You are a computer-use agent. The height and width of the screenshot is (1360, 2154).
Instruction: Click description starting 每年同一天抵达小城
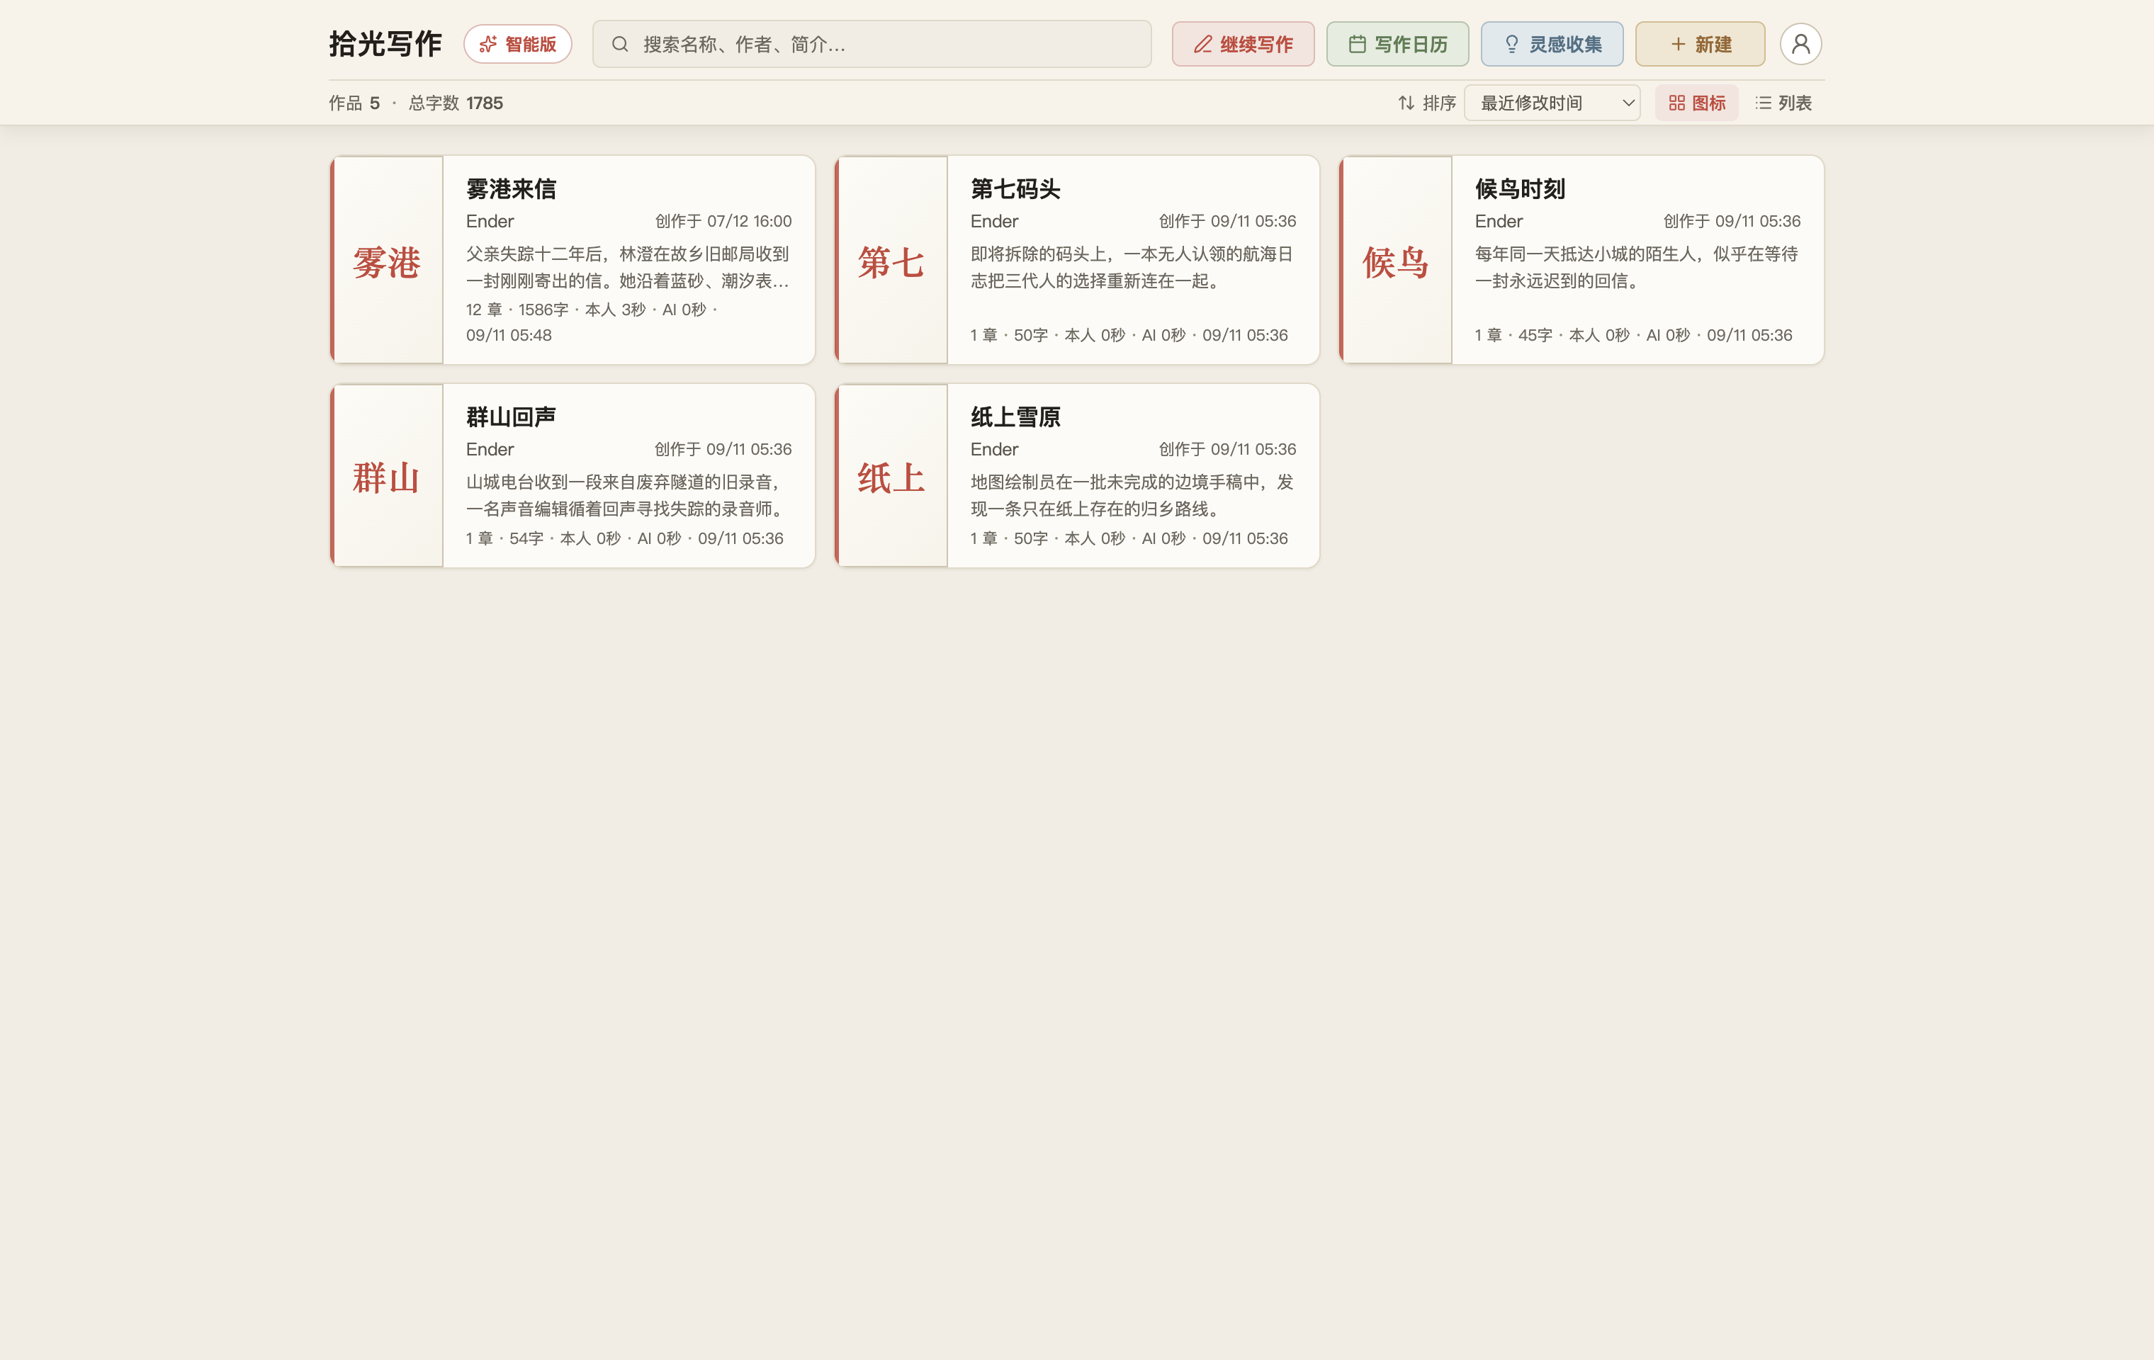point(1636,267)
